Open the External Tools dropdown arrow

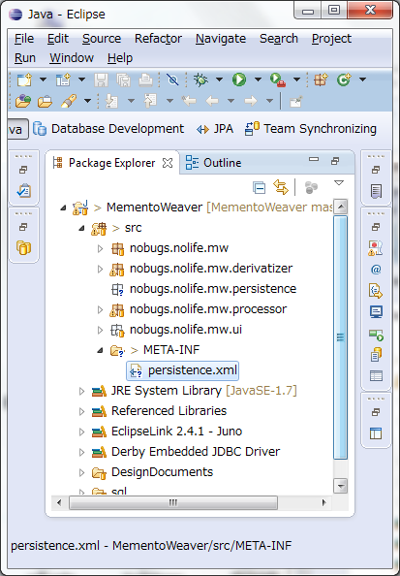pos(296,80)
